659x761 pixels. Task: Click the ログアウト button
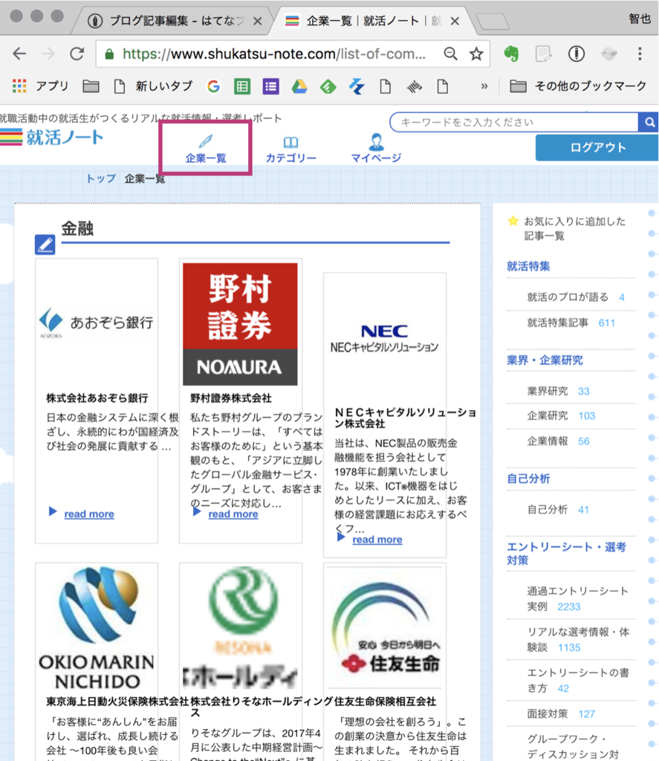[597, 148]
